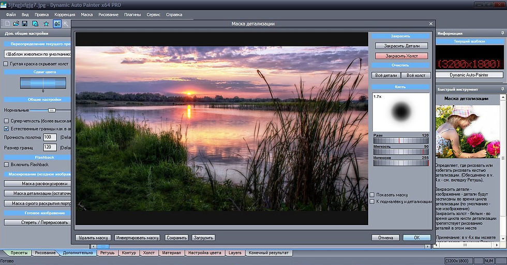The width and height of the screenshot is (507, 265).
Task: Click the Dynamic Auto-Painter template button
Action: 469,75
